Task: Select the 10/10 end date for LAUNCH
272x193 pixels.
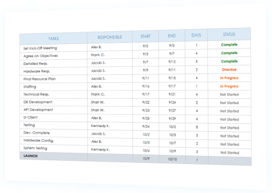Action: (173, 159)
